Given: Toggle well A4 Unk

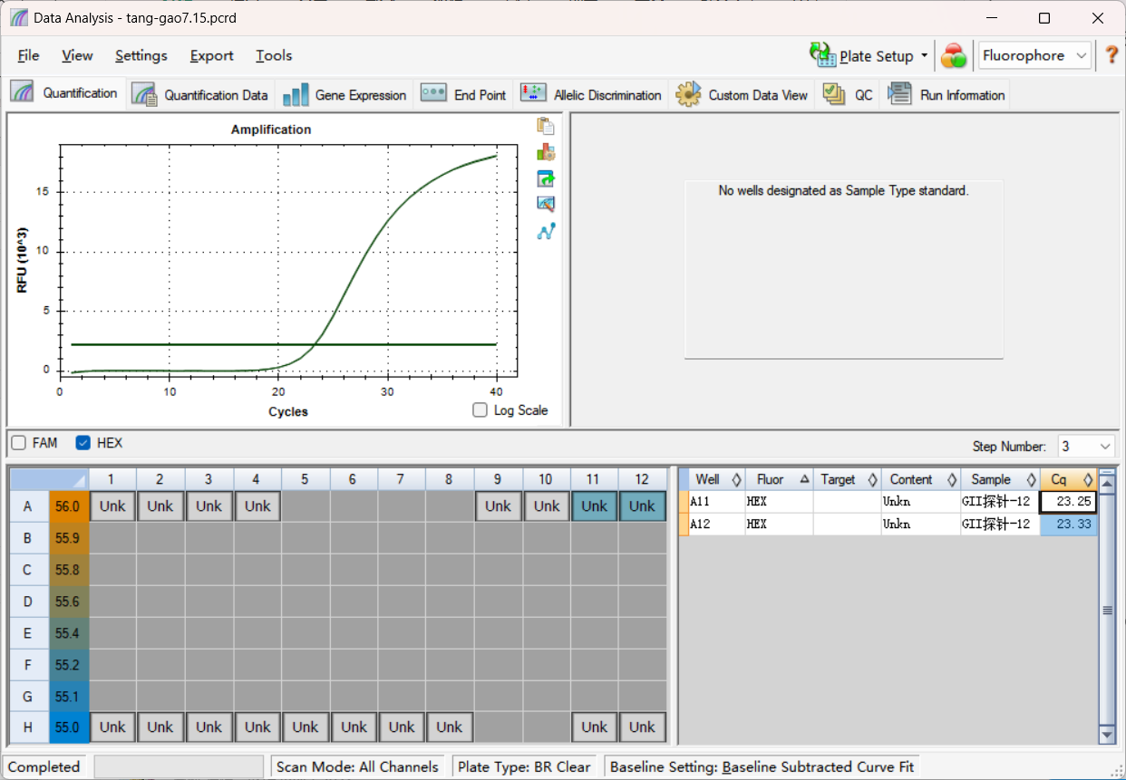Looking at the screenshot, I should [x=257, y=506].
